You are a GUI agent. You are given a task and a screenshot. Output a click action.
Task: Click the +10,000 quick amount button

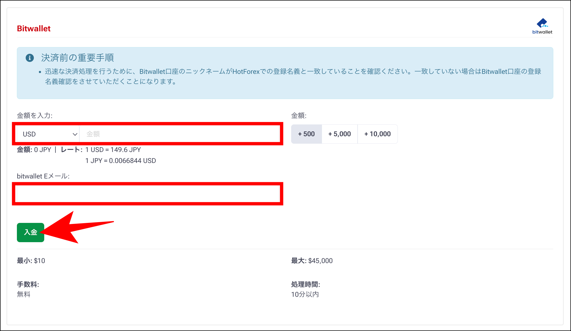pyautogui.click(x=377, y=134)
